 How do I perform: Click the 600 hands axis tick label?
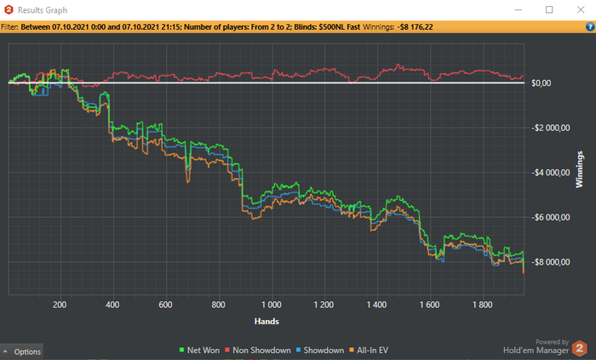pyautogui.click(x=165, y=305)
